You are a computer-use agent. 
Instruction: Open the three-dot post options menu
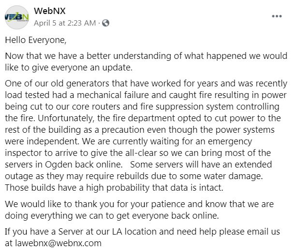point(277,16)
